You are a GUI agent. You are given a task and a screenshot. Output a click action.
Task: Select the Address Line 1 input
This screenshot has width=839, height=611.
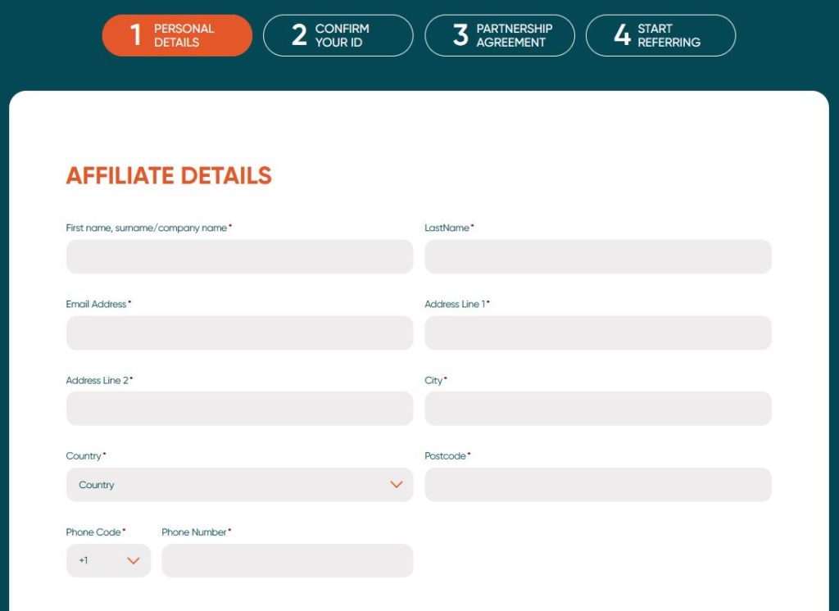tap(598, 333)
